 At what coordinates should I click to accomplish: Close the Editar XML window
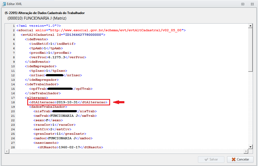click(x=252, y=4)
